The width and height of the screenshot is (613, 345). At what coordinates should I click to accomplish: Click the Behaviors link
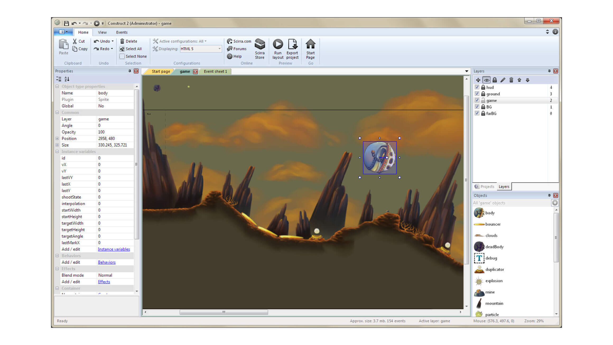[107, 262]
